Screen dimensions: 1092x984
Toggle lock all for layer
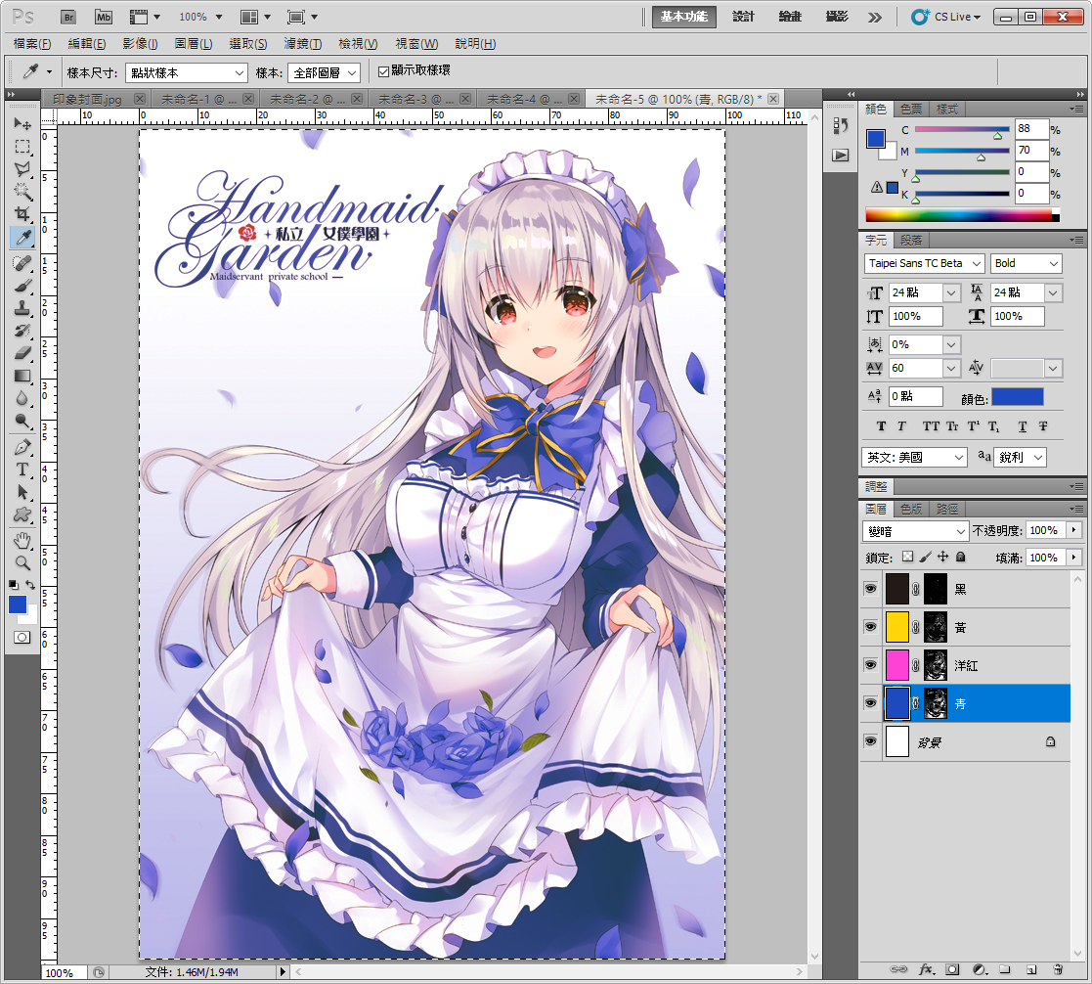click(x=960, y=557)
